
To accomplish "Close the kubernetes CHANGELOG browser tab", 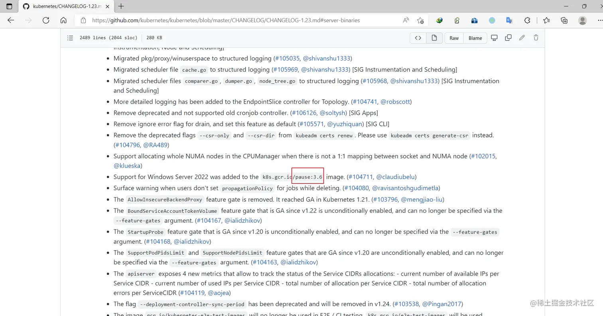I will pos(108,6).
